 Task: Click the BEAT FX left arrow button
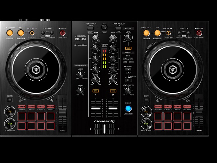(x=125, y=59)
